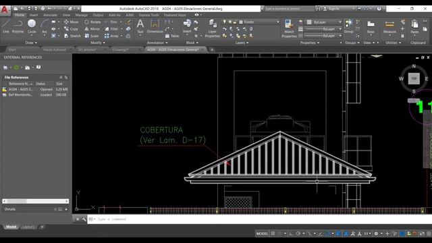Insert a Table from Annotation panel
Image resolution: width=432 pixels, height=243 pixels.
pos(172,36)
